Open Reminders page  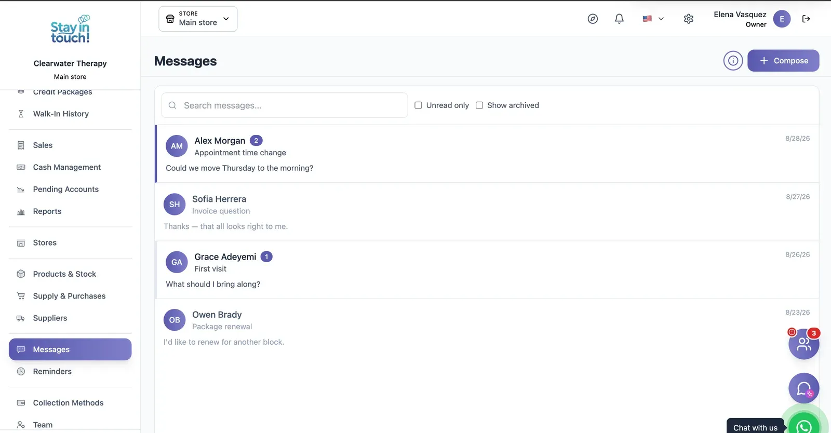point(70,372)
